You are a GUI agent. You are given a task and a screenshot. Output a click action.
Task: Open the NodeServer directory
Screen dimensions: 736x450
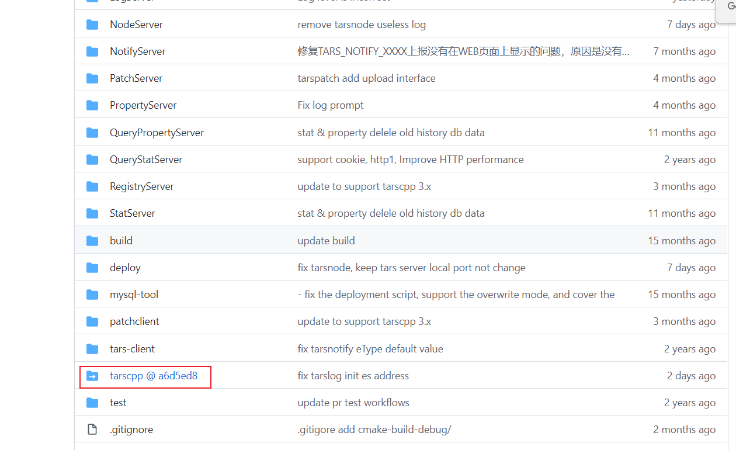136,25
